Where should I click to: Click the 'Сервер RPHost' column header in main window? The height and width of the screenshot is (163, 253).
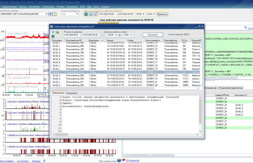point(223,95)
